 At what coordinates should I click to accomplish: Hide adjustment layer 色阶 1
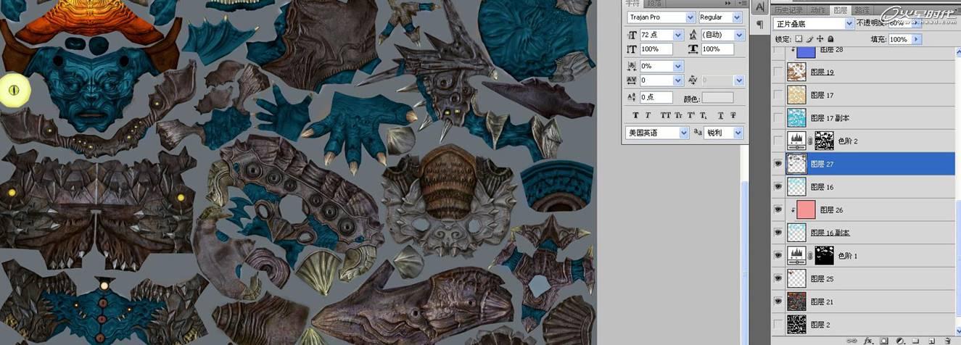point(778,256)
